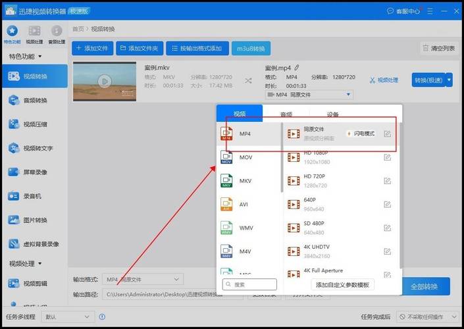
Task: Play the 案例.mkv video thumbnail
Action: (x=105, y=81)
